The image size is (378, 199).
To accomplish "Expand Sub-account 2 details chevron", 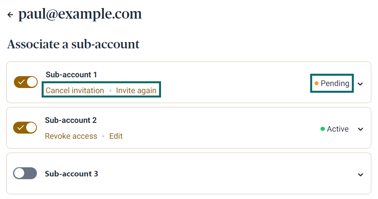I will coord(360,129).
